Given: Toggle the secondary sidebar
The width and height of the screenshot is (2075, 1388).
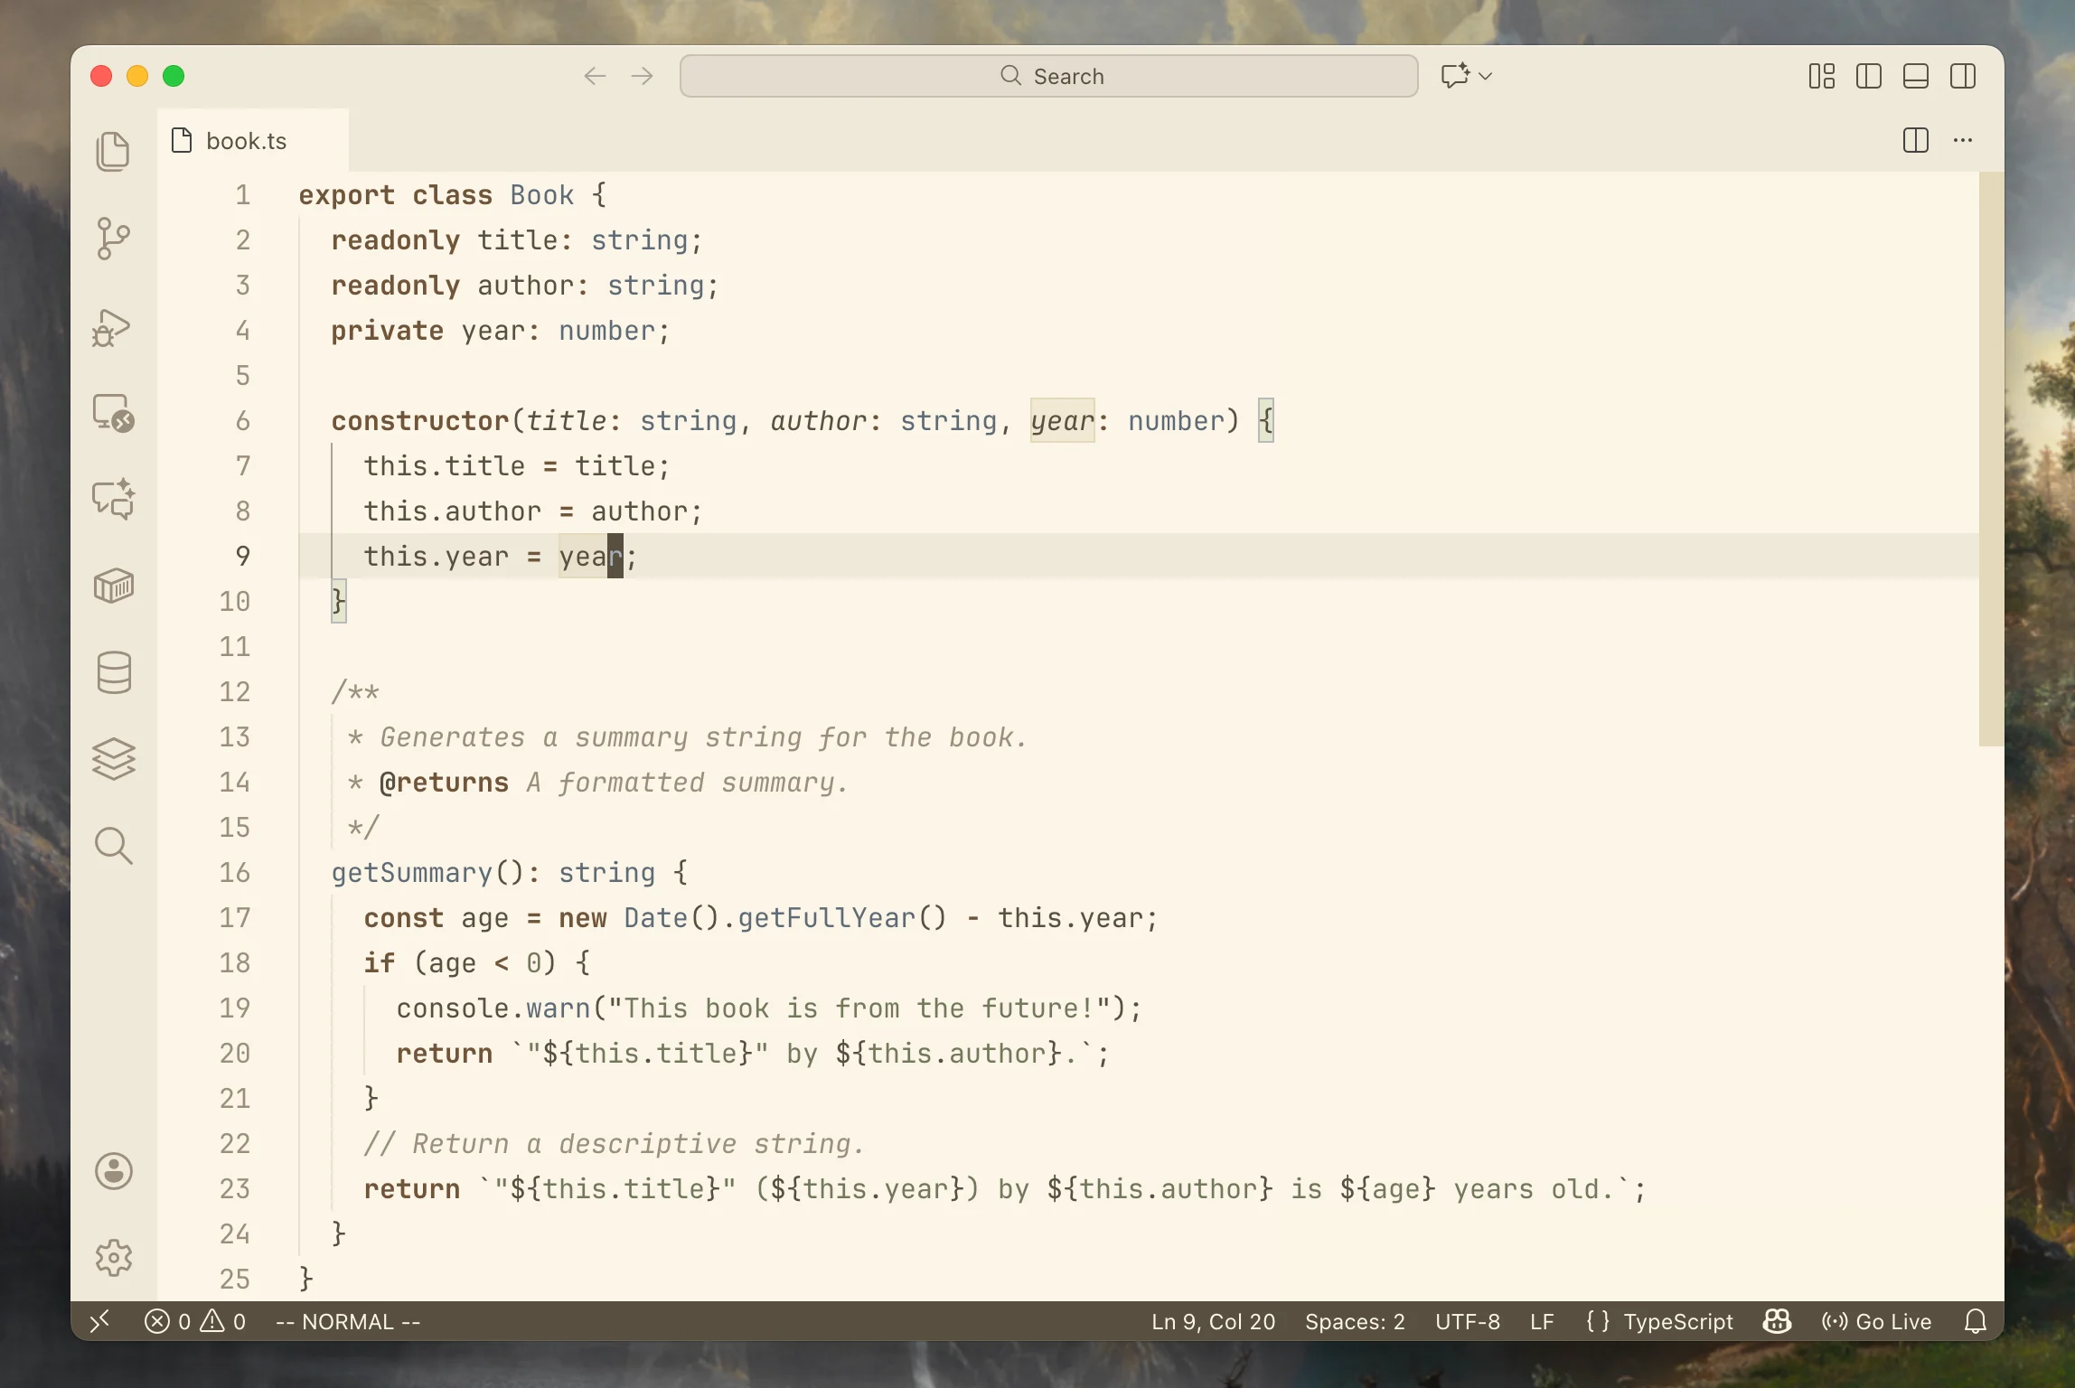Looking at the screenshot, I should [1963, 76].
